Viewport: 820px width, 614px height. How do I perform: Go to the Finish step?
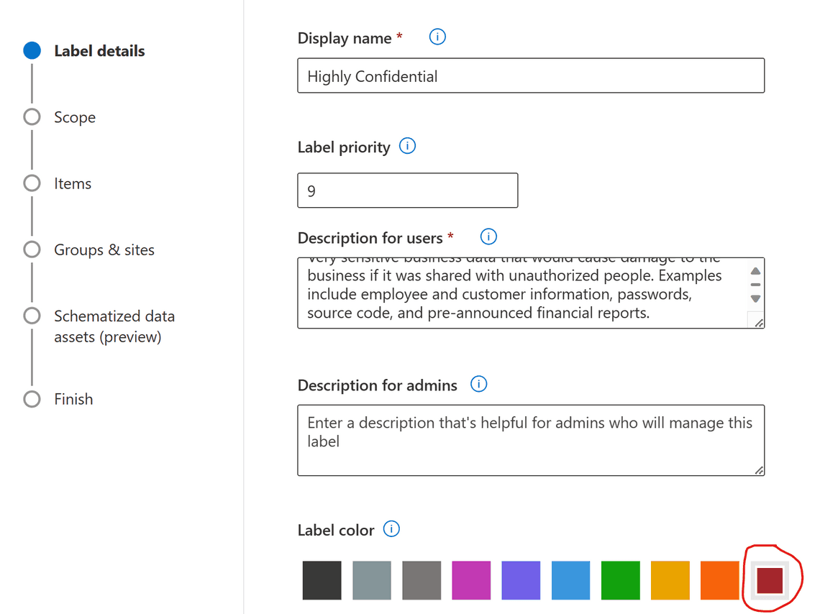pyautogui.click(x=74, y=399)
